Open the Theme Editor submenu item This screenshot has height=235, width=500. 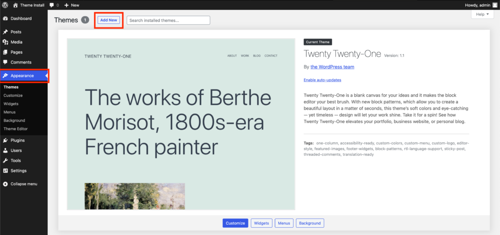click(x=16, y=129)
